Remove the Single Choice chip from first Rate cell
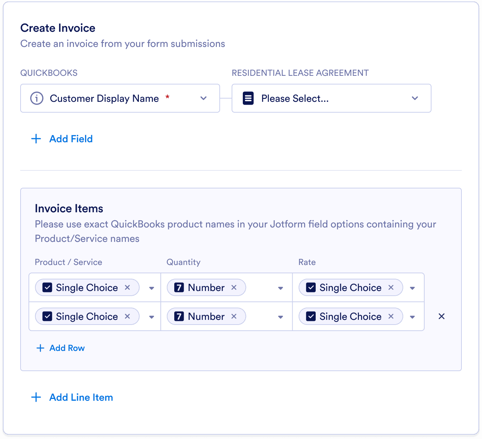The image size is (482, 439). [x=391, y=287]
